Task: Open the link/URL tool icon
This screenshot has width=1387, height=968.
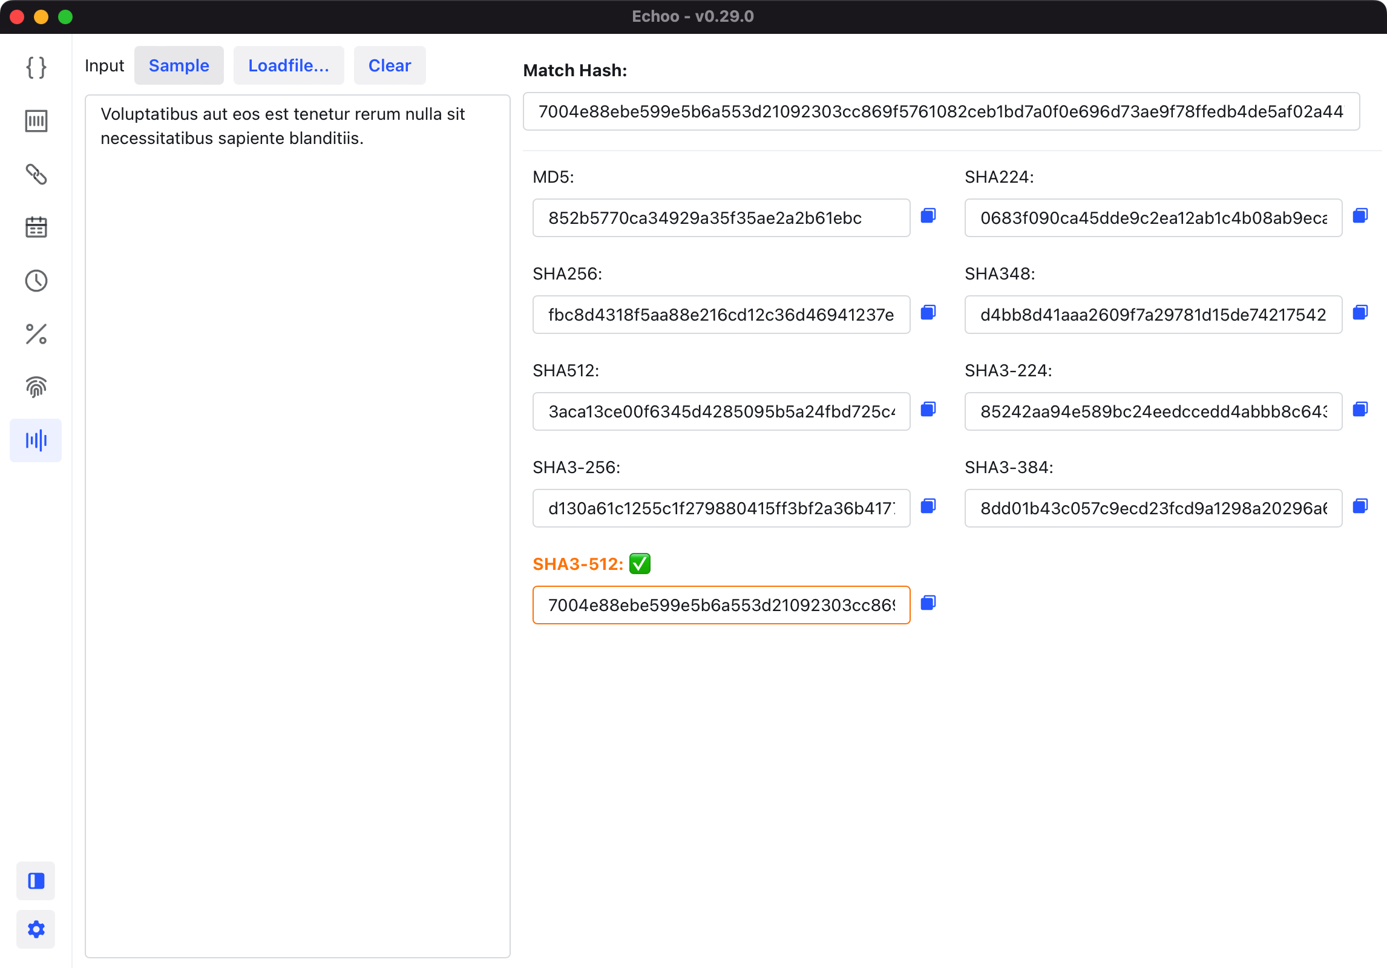Action: pos(36,174)
